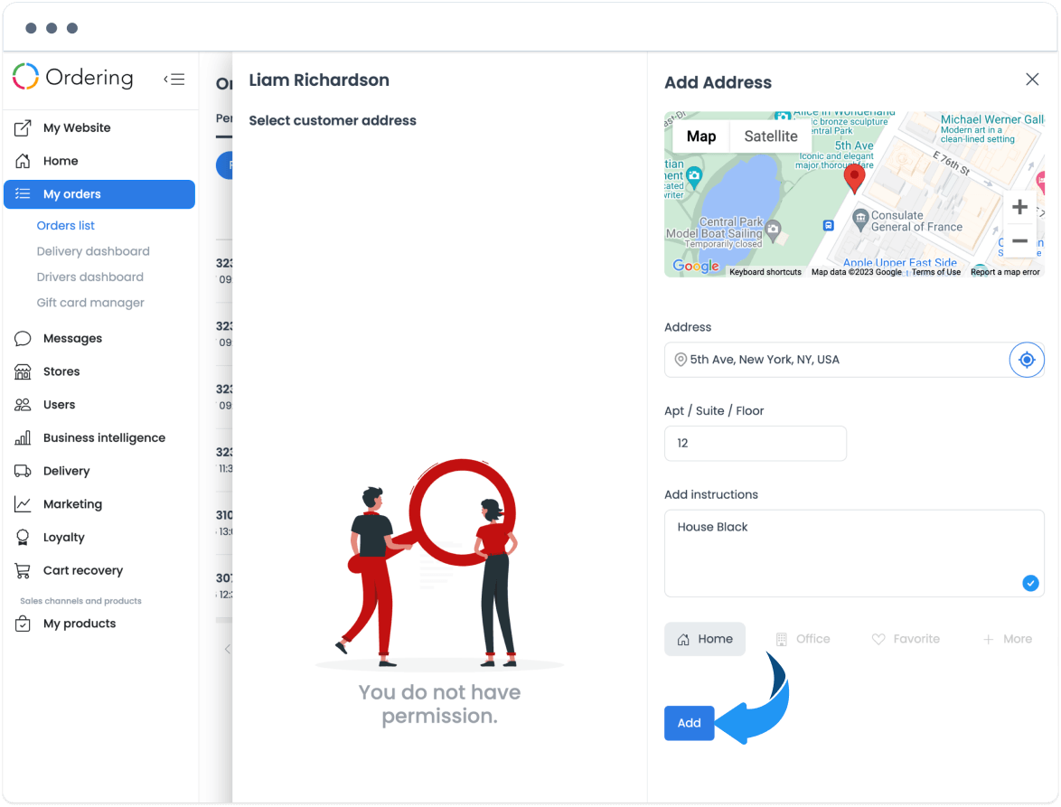Click the locate me target icon
This screenshot has height=807, width=1061.
coord(1027,360)
